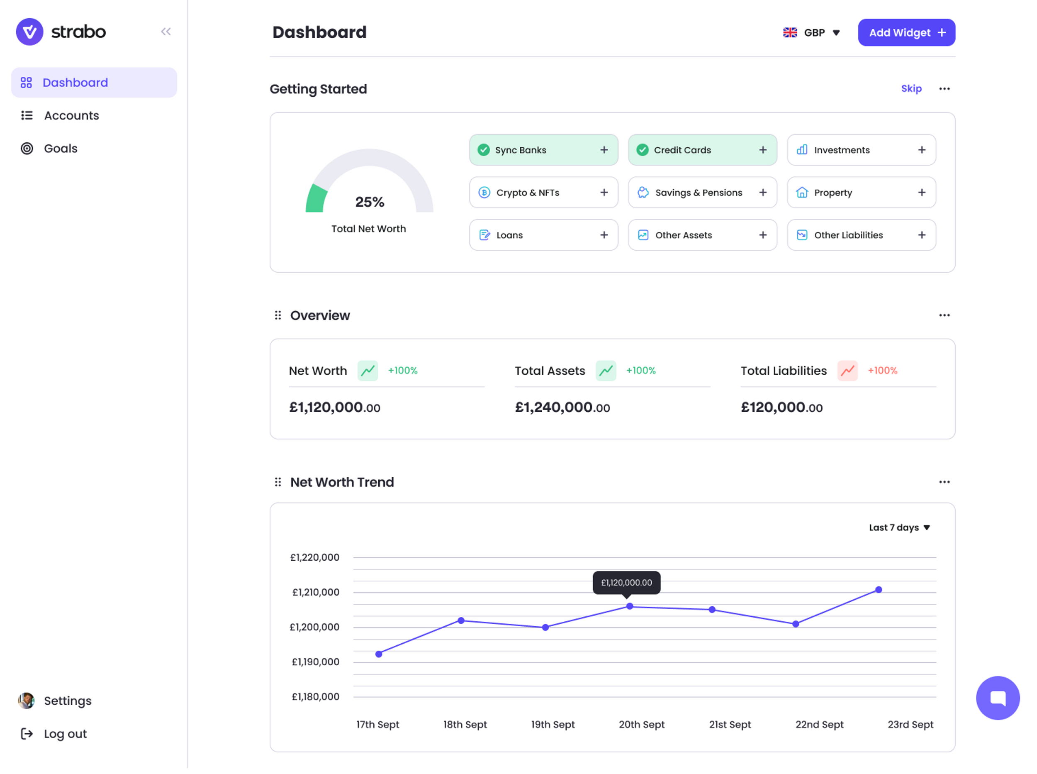This screenshot has height=774, width=1037.
Task: Click the Total Net Worth progress gauge
Action: (369, 188)
